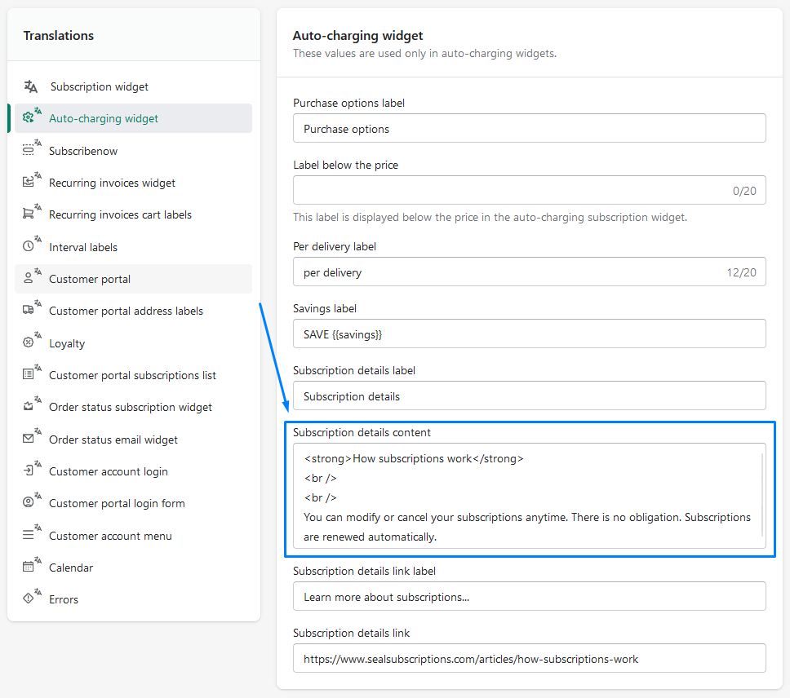Open Recurring invoices widget section

(112, 183)
